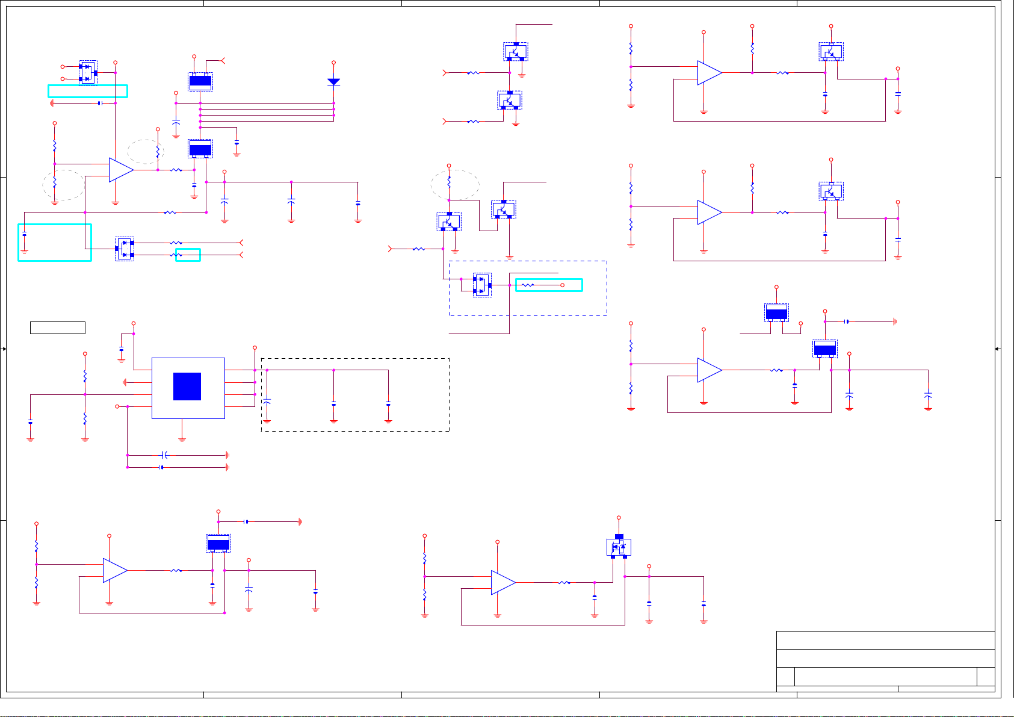Screen dimensions: 1014x717
Task: Select the dual-diode package feeding two off-page connectors
Action: pos(125,249)
